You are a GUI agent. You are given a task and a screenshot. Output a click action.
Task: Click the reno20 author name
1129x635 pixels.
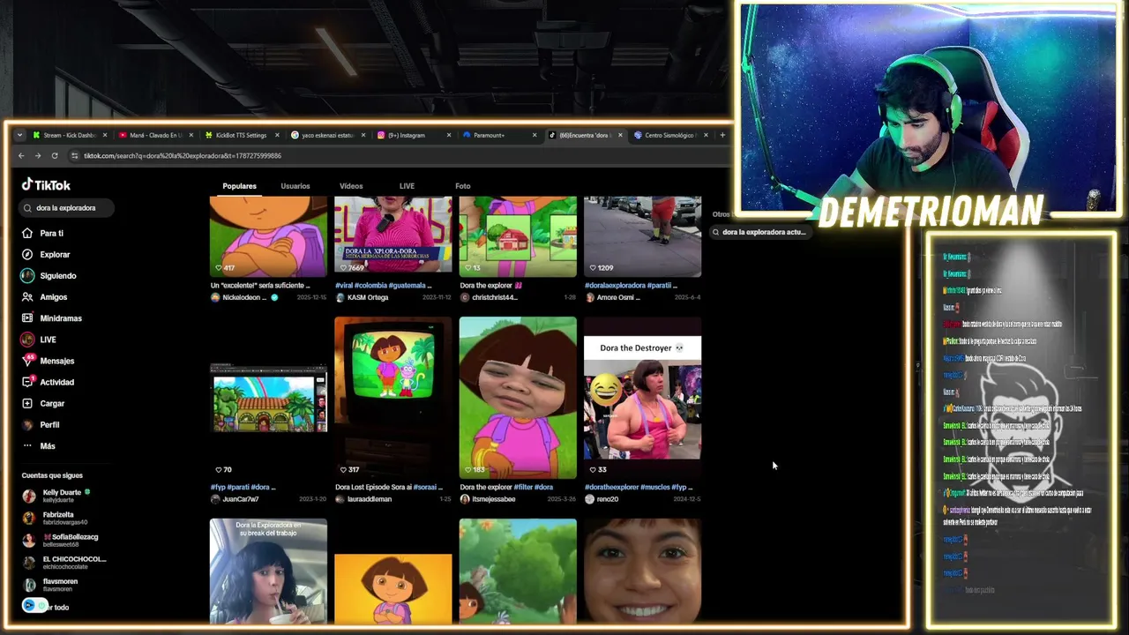[x=608, y=499]
